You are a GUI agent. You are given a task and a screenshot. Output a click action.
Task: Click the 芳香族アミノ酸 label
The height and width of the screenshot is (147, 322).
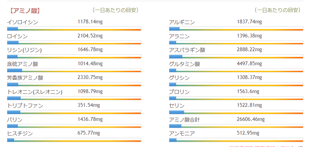click(x=25, y=78)
